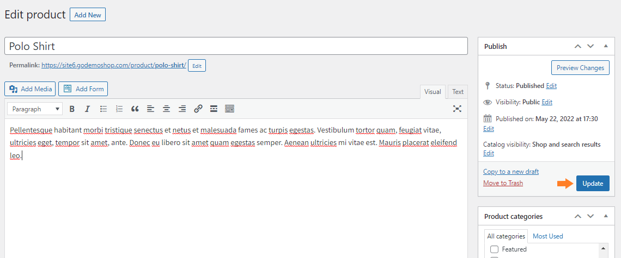Switch to the Text editor tab
The image size is (621, 258).
[458, 92]
